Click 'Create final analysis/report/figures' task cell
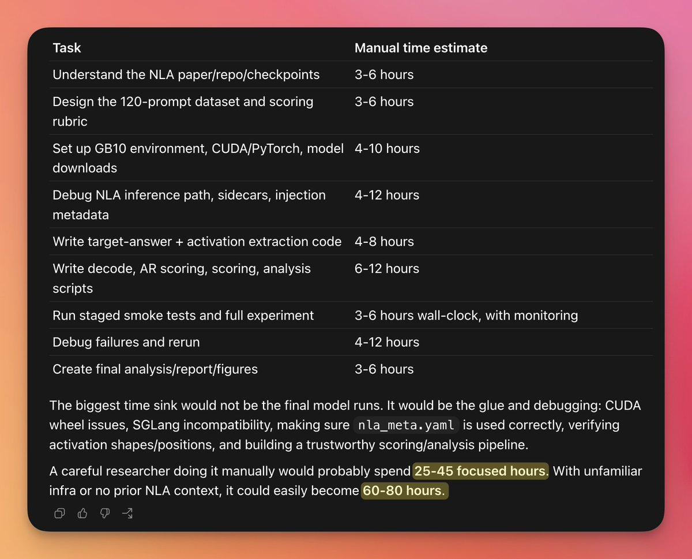 point(155,369)
